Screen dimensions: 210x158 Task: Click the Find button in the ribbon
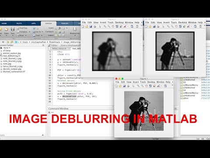coord(36,36)
